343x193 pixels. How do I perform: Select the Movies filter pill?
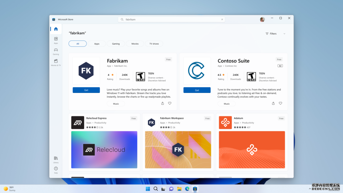135,44
